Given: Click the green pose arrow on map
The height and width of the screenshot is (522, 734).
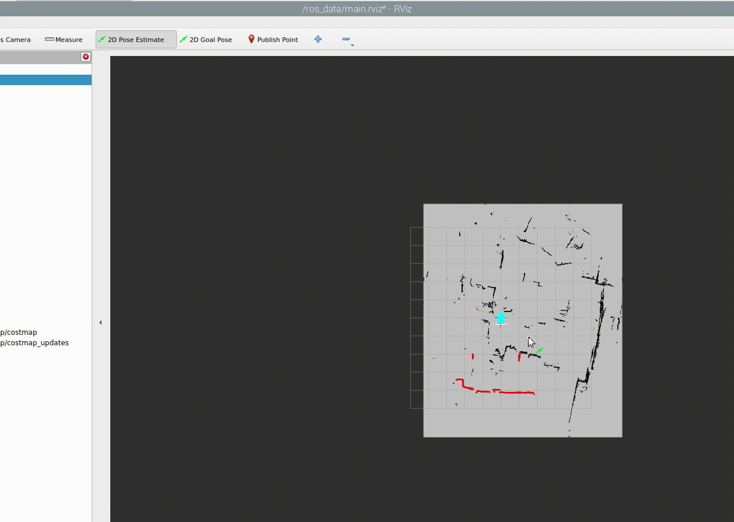Looking at the screenshot, I should pos(539,350).
